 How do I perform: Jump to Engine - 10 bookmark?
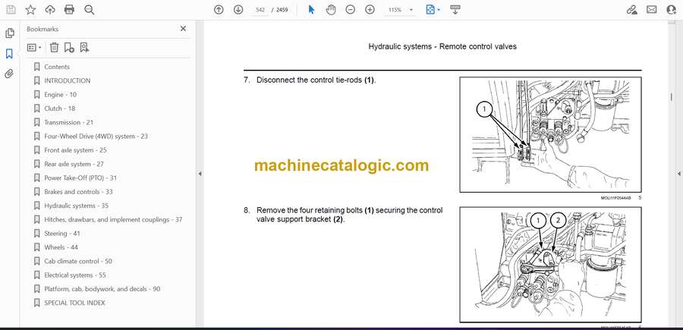60,95
